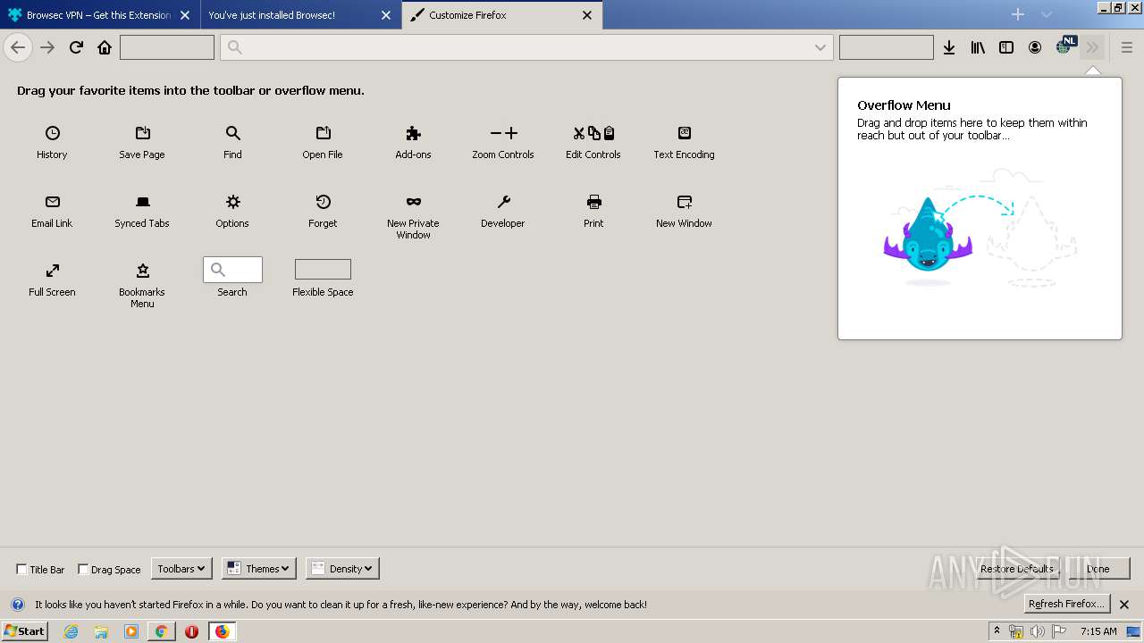Dismiss the refresh notification bar
Viewport: 1144px width, 643px height.
pos(1124,605)
